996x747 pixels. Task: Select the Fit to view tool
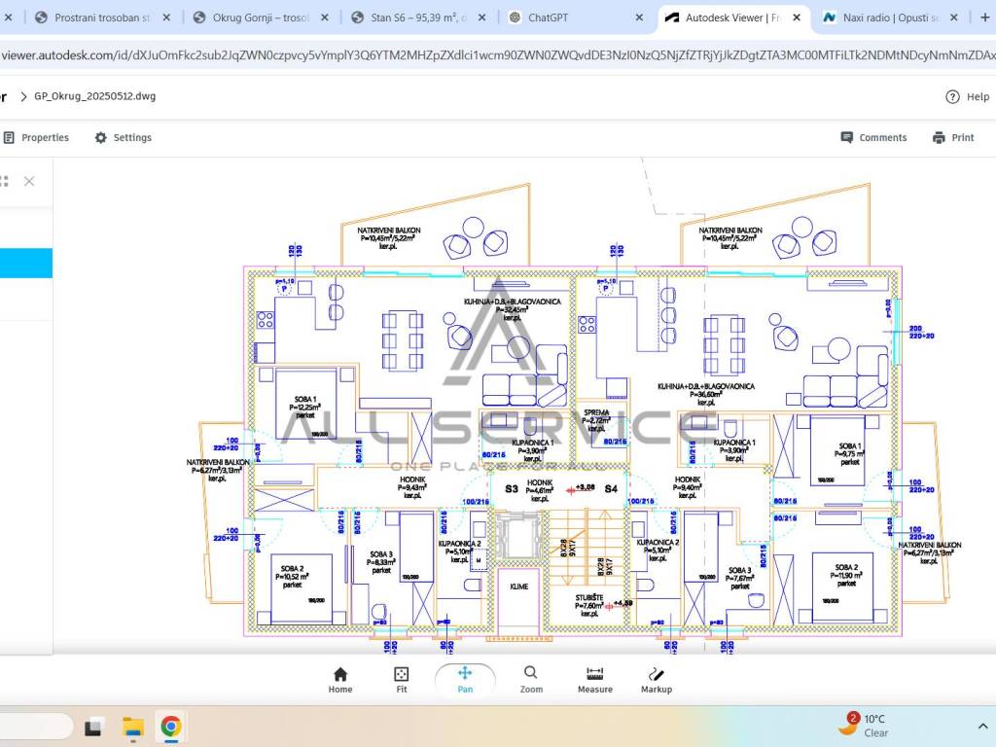[x=401, y=680]
